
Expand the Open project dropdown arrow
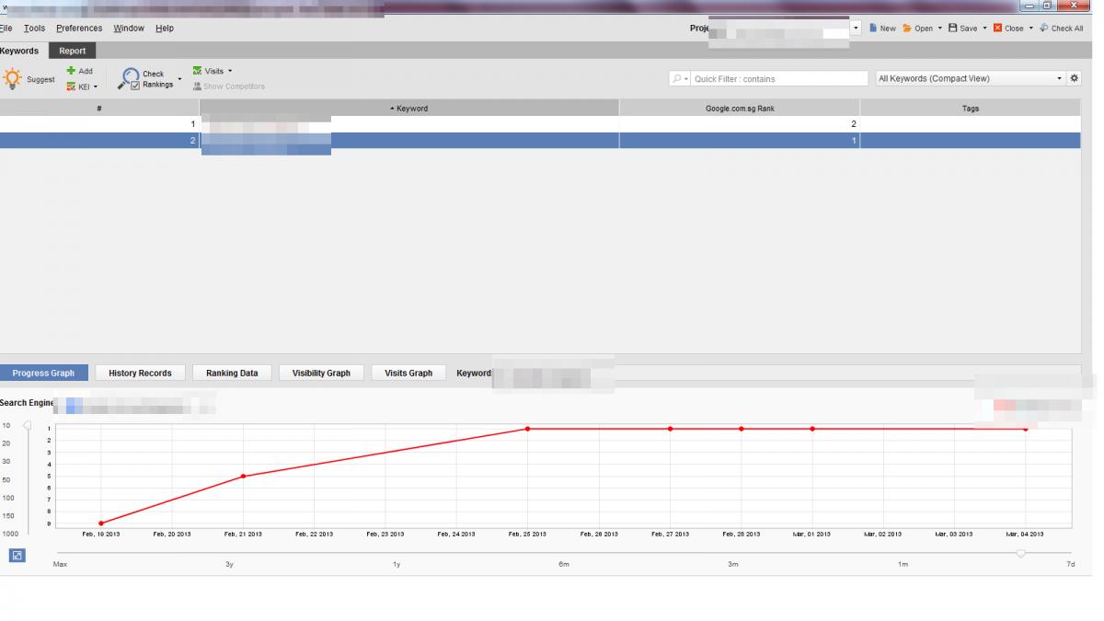[940, 29]
